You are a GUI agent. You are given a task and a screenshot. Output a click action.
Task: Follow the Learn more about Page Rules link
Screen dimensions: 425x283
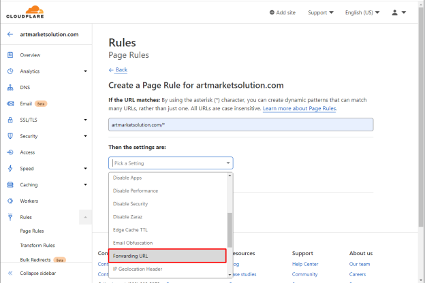coord(300,109)
